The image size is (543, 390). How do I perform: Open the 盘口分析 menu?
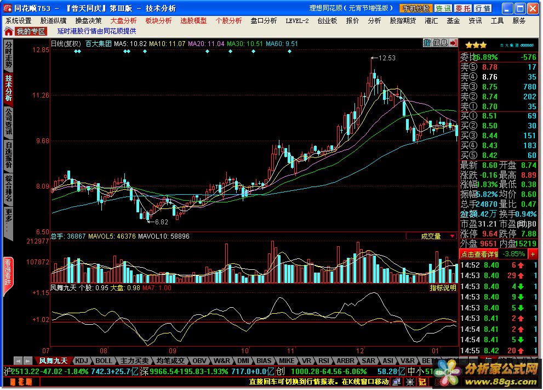pyautogui.click(x=264, y=21)
